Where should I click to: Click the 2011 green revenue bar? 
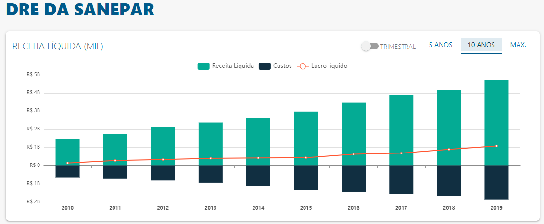pos(115,150)
